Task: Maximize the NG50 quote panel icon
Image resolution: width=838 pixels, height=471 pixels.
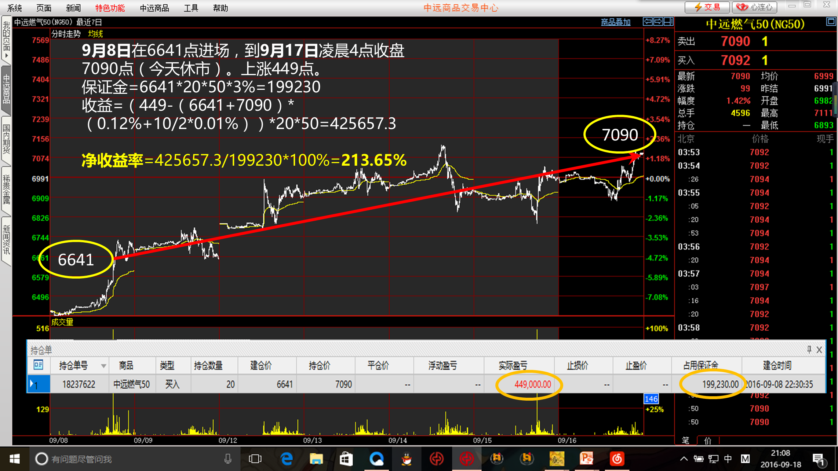Action: [x=831, y=22]
